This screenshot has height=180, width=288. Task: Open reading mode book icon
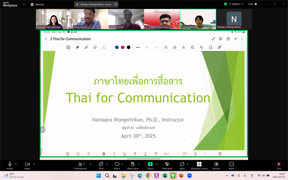(221, 39)
